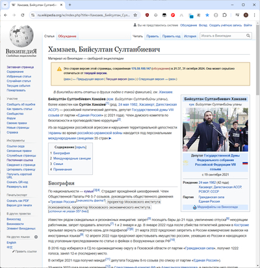Click 'Следующая версия' in revision notice
260x268 pixels.
coord(151,79)
